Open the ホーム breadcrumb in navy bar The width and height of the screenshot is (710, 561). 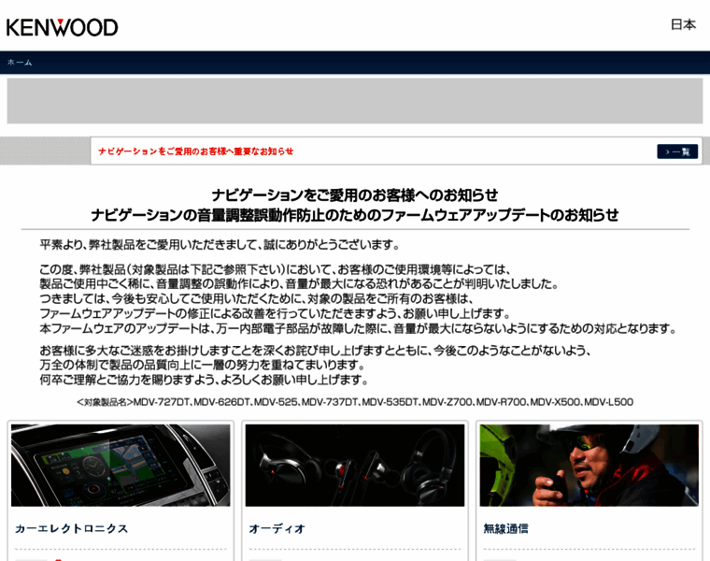[20, 63]
